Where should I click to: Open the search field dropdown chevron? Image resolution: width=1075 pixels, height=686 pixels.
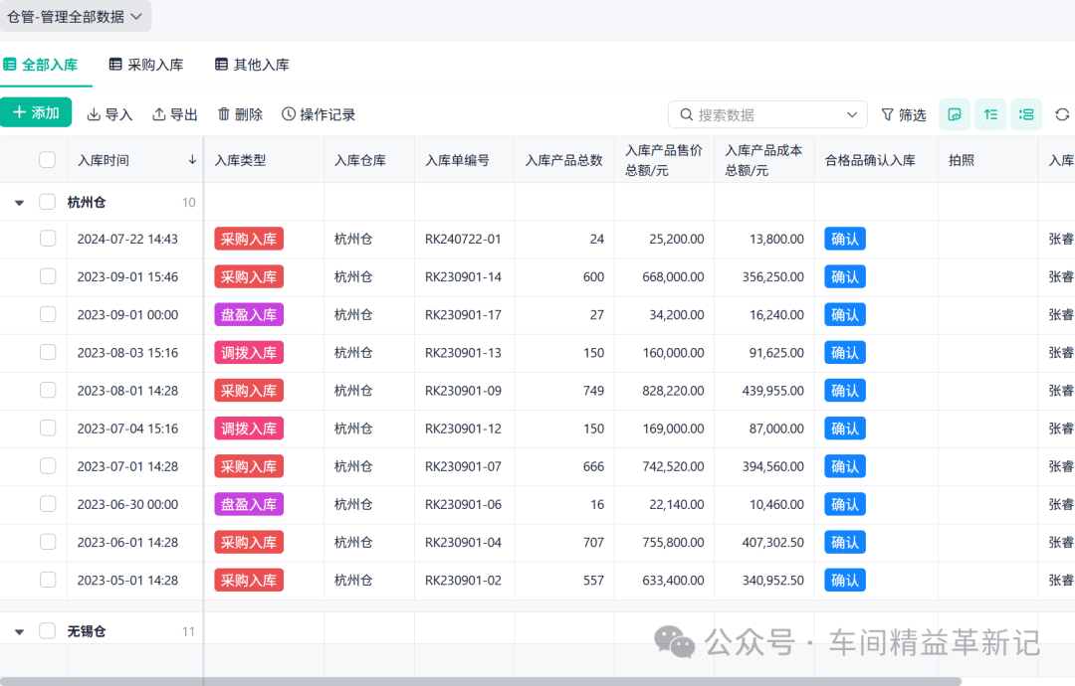pyautogui.click(x=852, y=115)
